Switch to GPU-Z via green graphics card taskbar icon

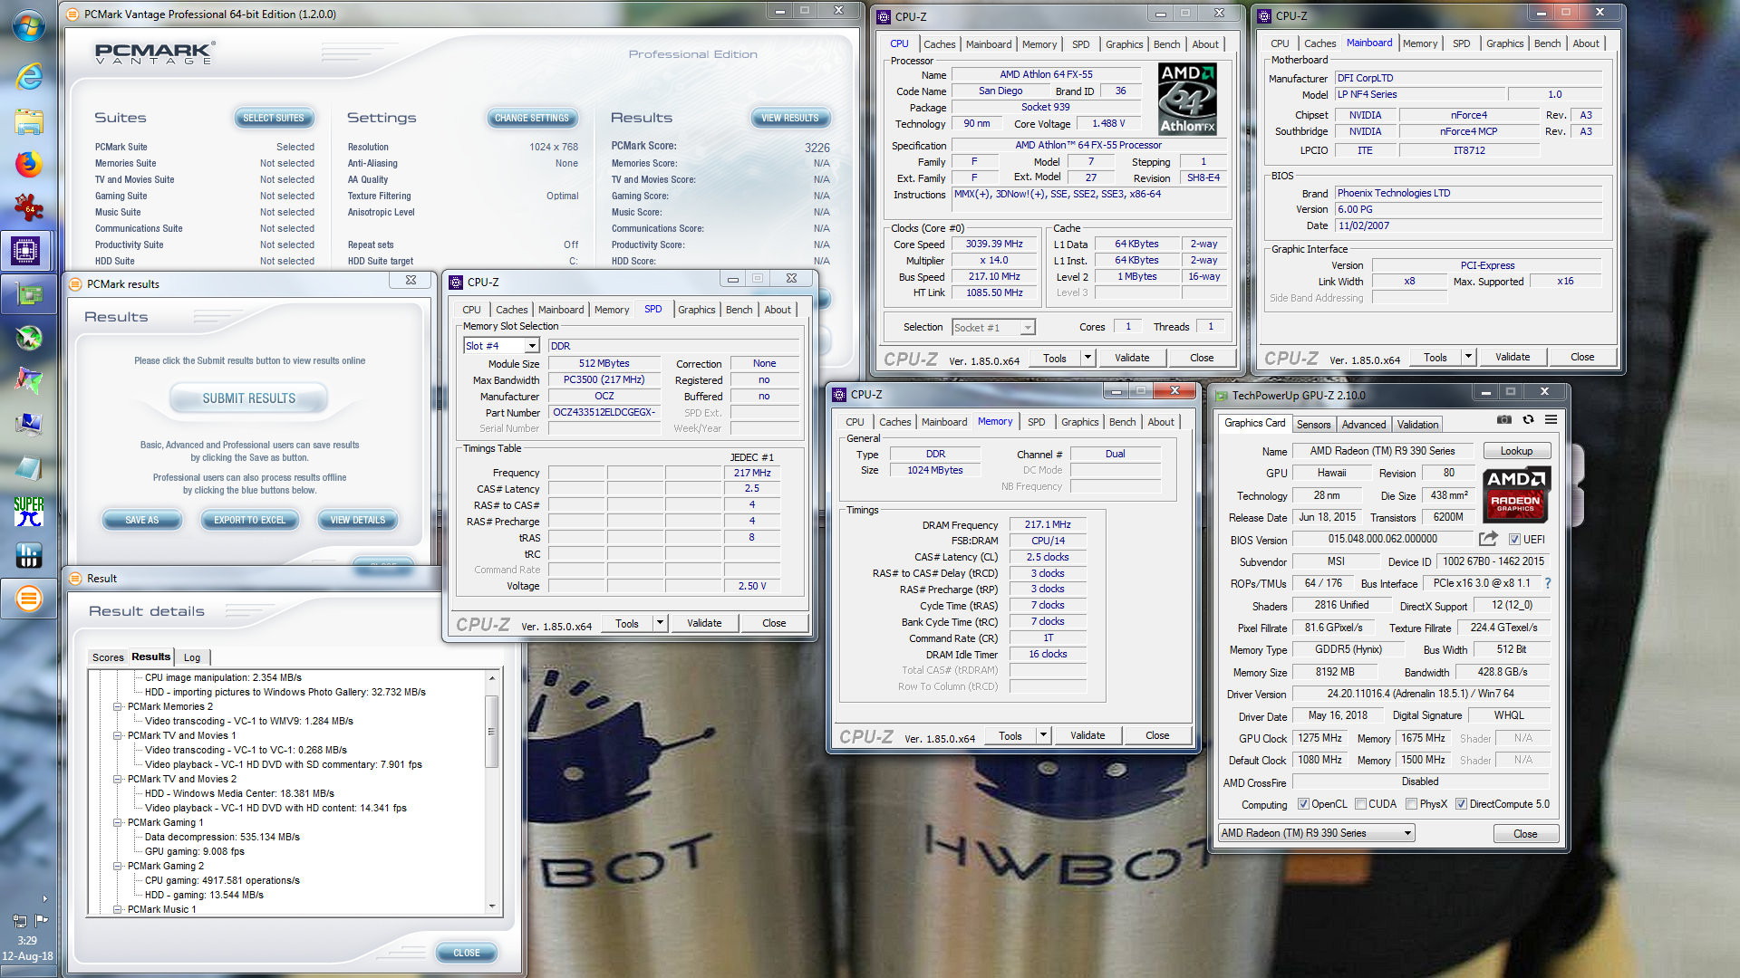(28, 294)
